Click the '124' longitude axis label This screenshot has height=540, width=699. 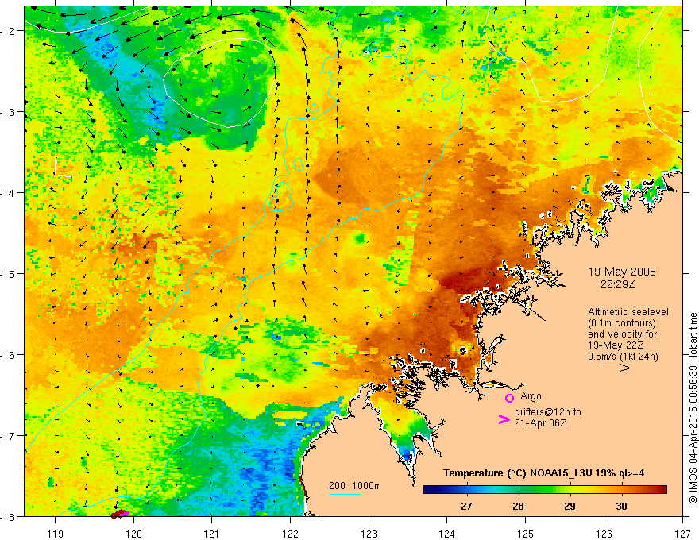click(447, 534)
